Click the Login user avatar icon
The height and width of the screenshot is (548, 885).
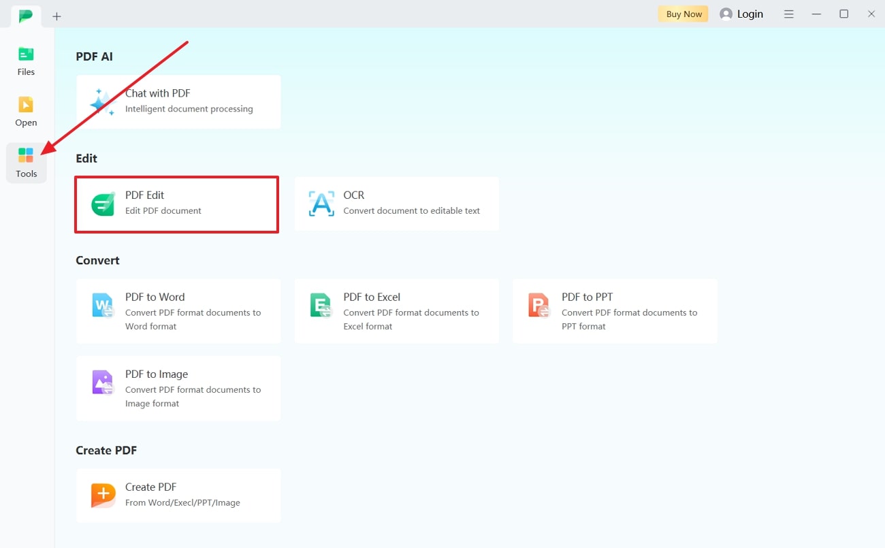click(726, 14)
